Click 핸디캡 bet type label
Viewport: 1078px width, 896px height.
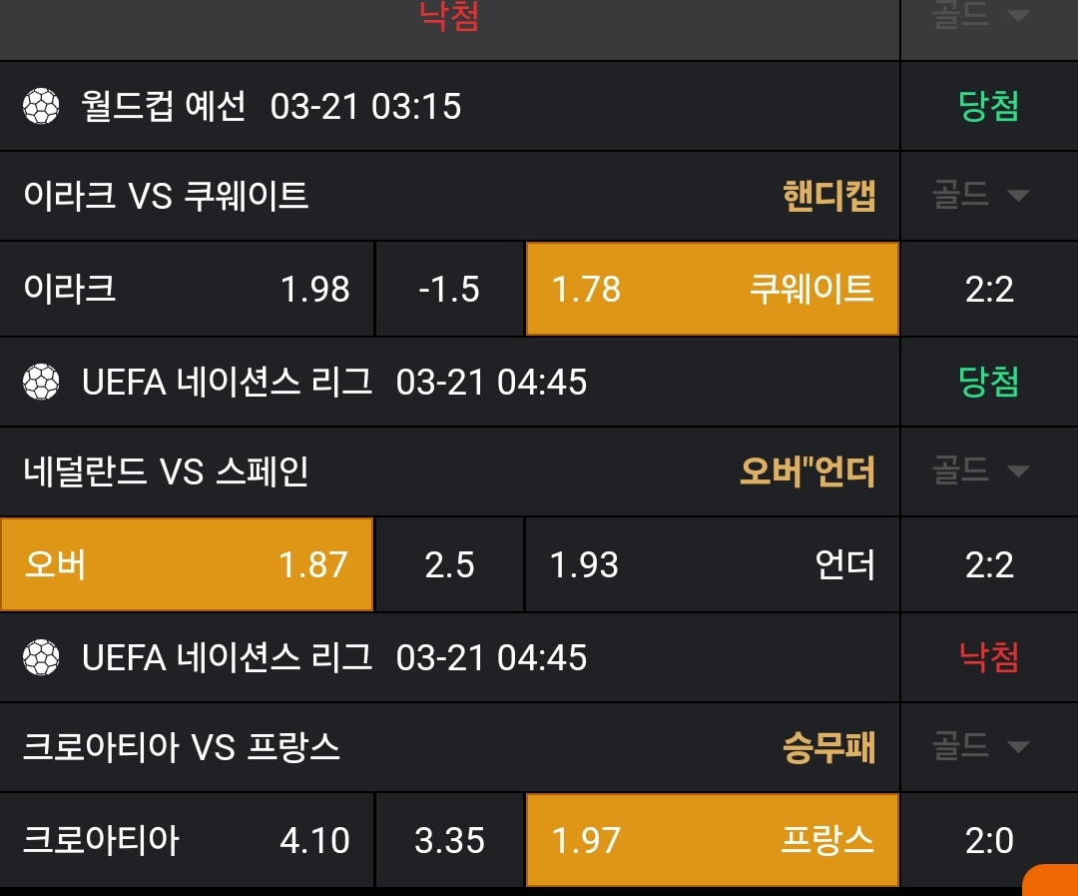(x=829, y=196)
